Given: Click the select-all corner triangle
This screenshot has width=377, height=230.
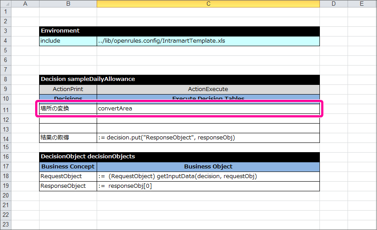Looking at the screenshot, I should click(x=5, y=4).
